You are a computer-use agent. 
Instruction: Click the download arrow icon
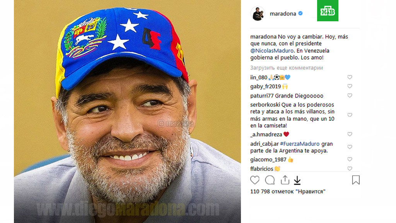(297, 180)
